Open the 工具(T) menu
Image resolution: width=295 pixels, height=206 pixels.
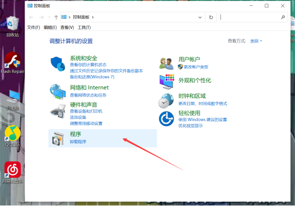(x=84, y=28)
